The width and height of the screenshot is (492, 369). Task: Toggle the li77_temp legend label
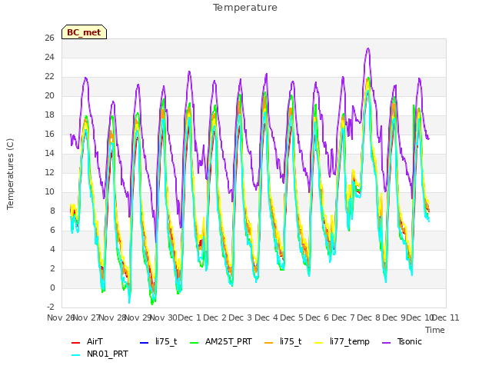coord(350,341)
